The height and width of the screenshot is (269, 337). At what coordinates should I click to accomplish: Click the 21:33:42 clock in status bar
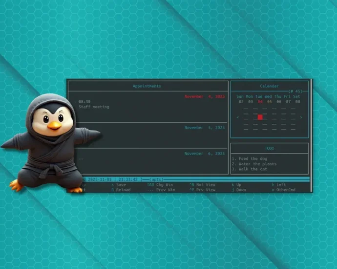[128, 179]
